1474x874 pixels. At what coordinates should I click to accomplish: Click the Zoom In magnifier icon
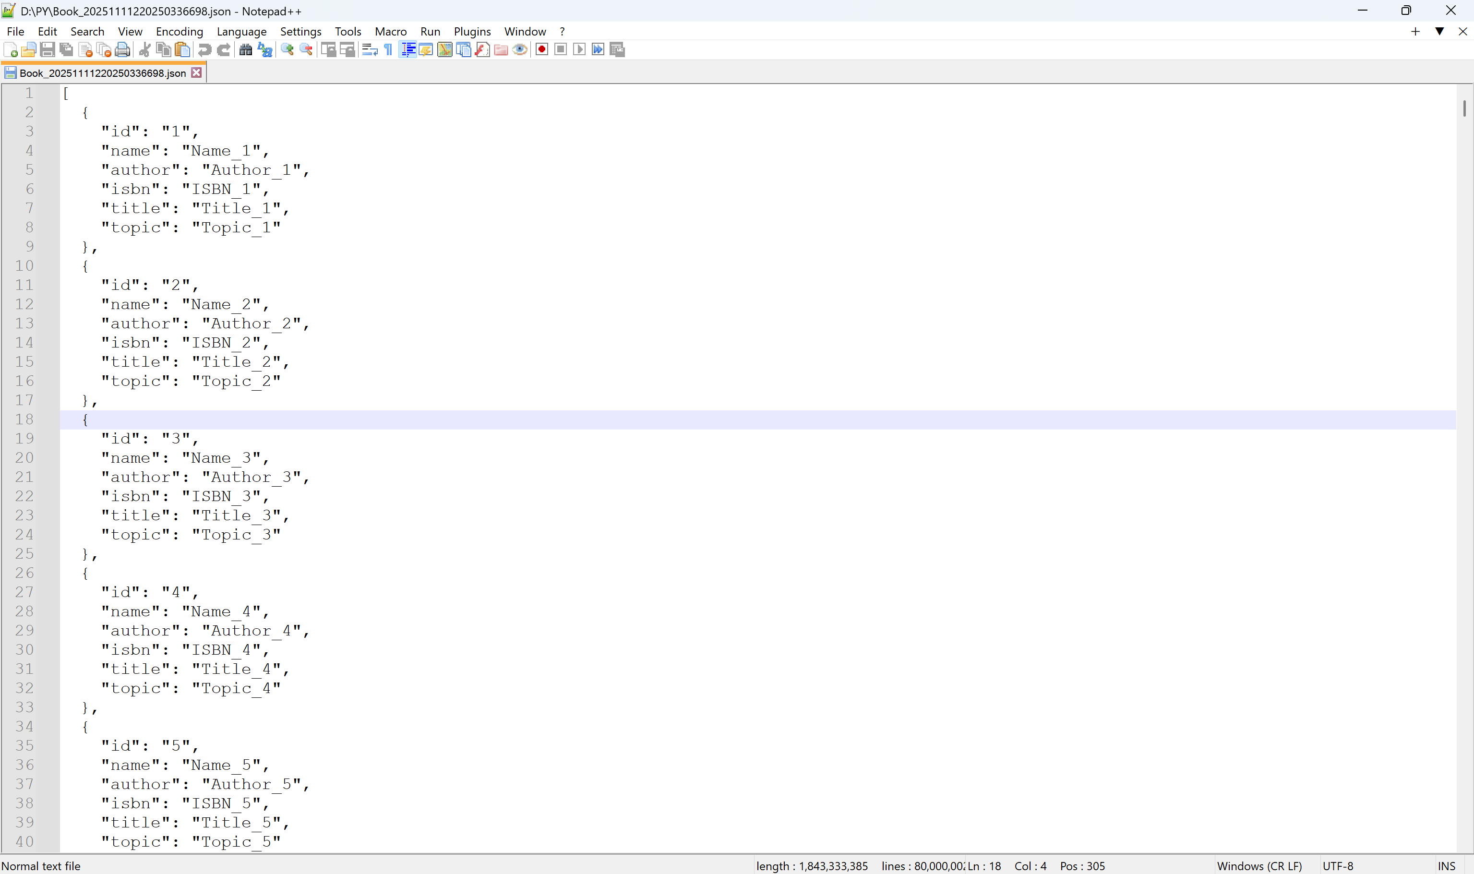pyautogui.click(x=287, y=50)
